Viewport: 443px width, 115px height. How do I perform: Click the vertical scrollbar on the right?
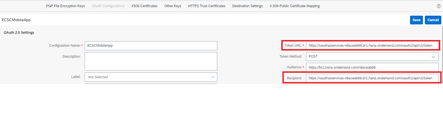[x=442, y=55]
